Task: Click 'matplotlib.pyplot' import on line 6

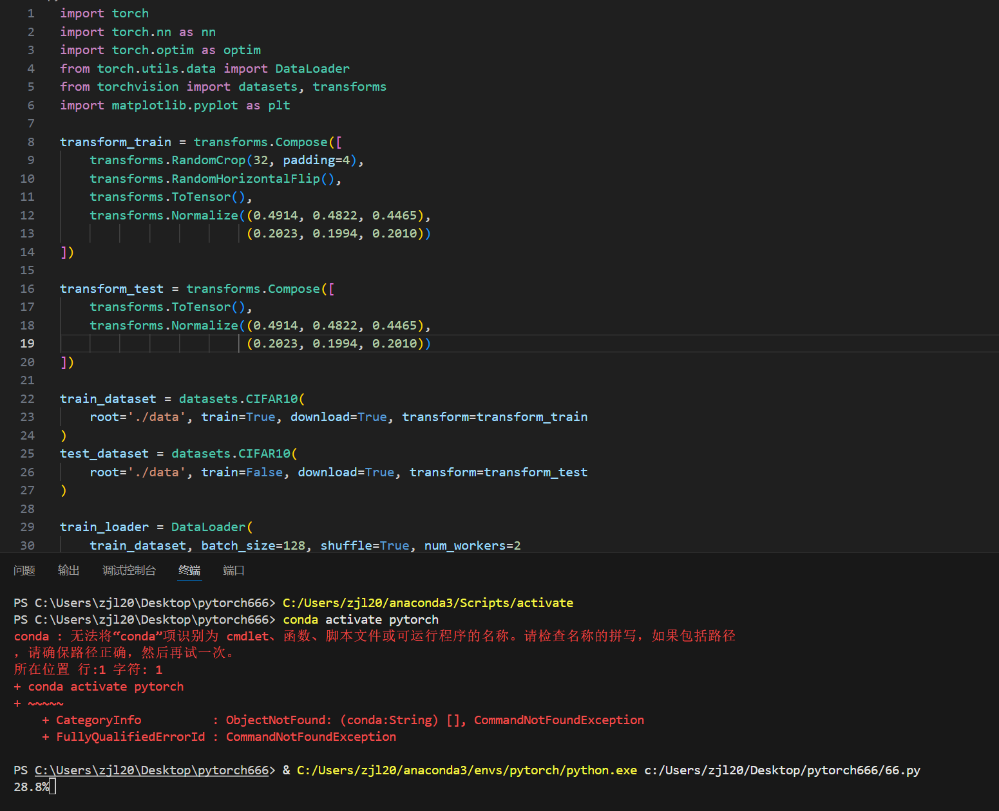Action: 175,106
